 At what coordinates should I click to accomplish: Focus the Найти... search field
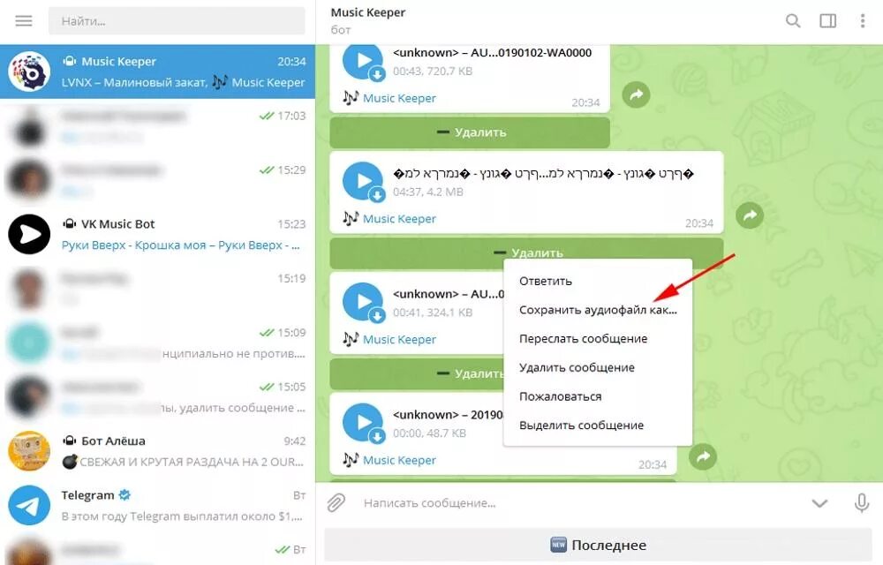(177, 21)
